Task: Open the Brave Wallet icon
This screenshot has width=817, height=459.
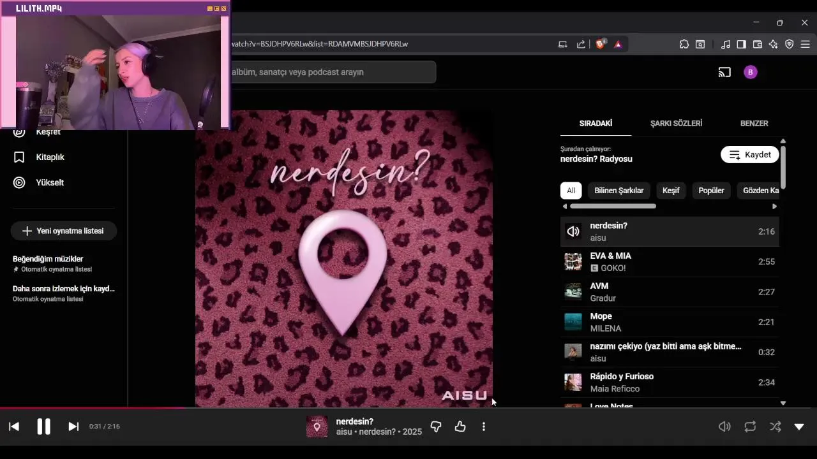Action: 758,44
